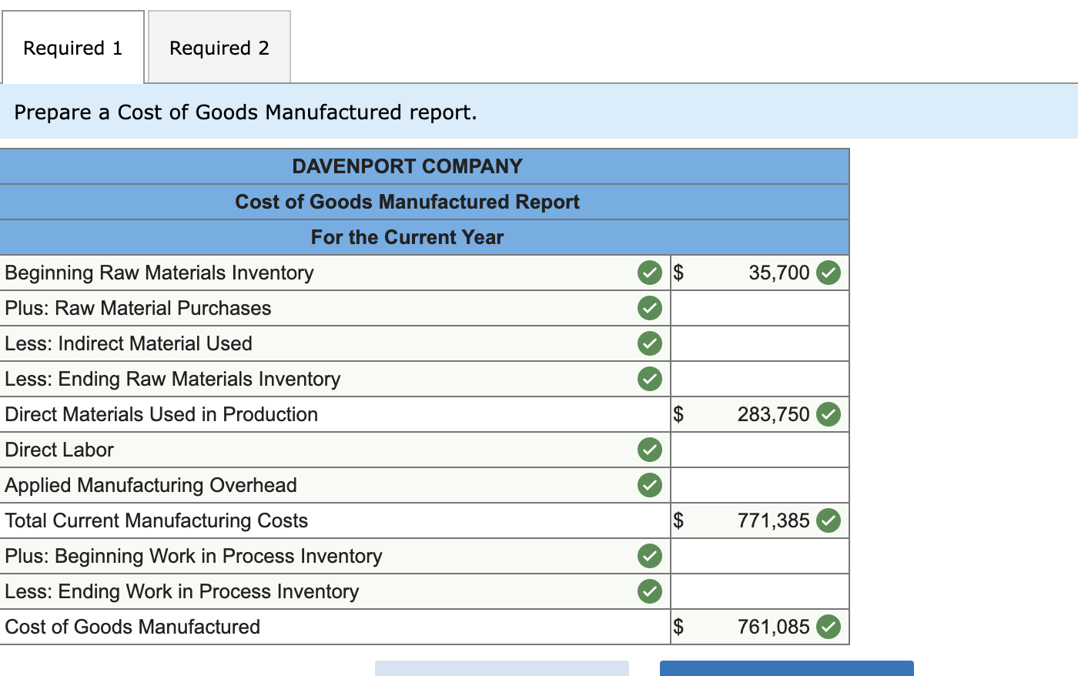The image size is (1078, 676).
Task: Switch to the Required 1 tab
Action: pos(72,48)
